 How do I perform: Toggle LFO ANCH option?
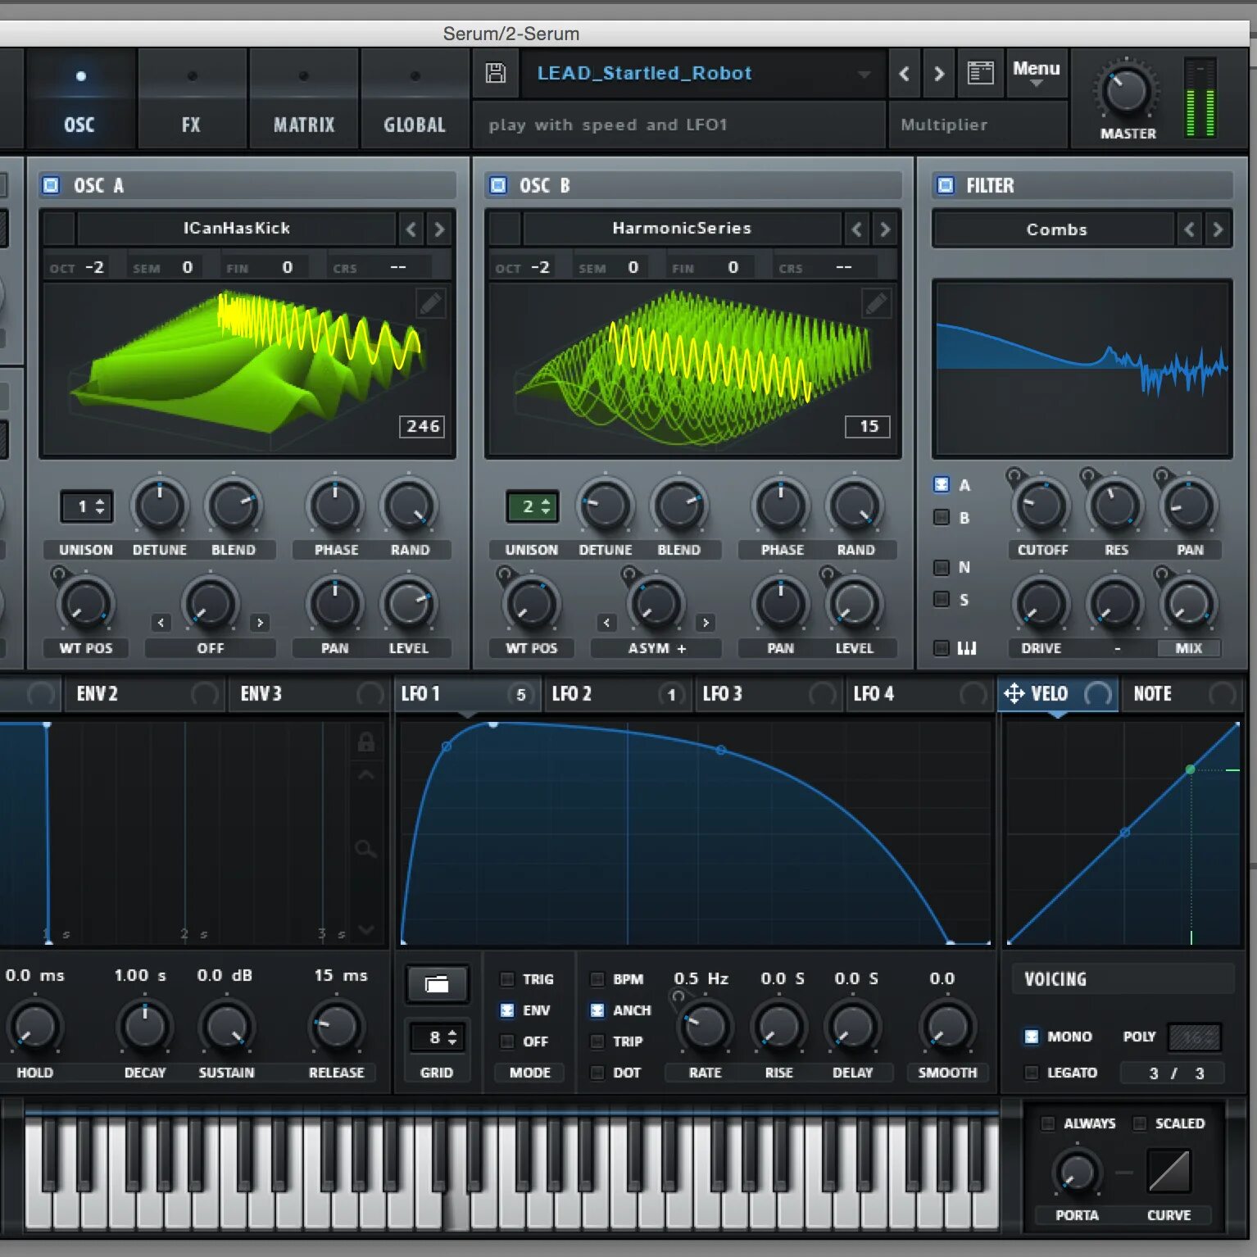pyautogui.click(x=597, y=1010)
